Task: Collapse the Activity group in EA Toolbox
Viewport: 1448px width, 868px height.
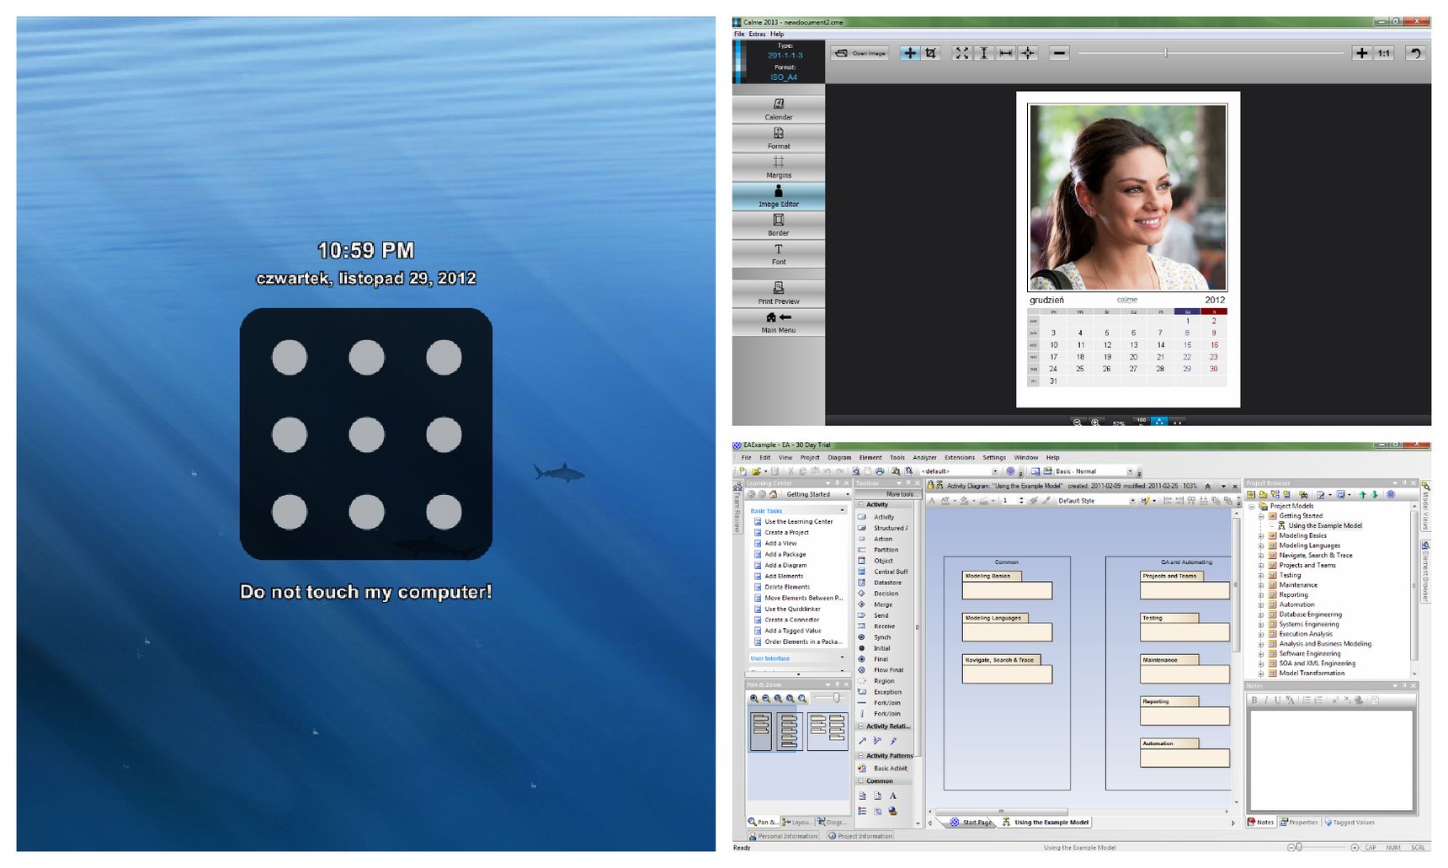Action: pyautogui.click(x=860, y=505)
